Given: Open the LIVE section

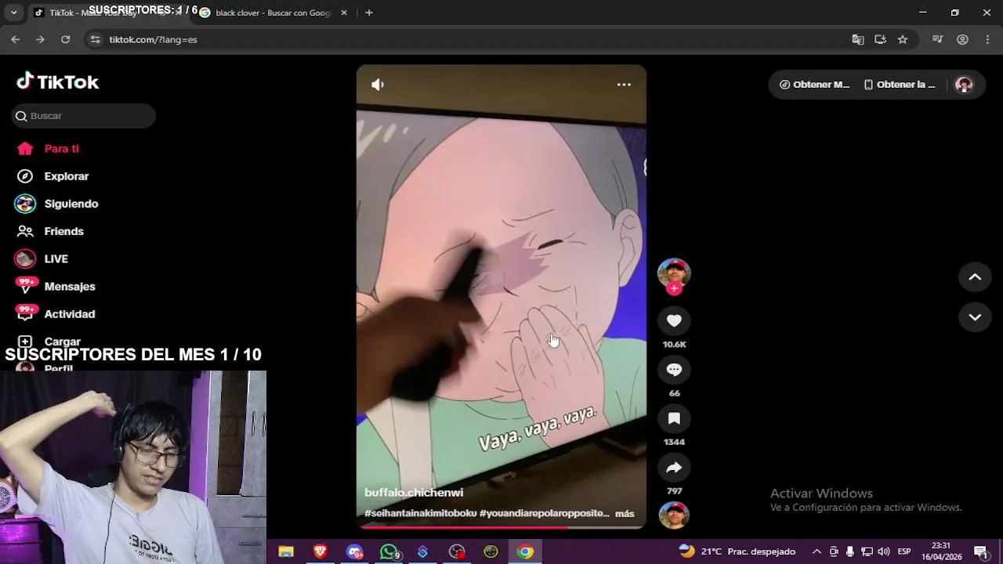Looking at the screenshot, I should click(56, 258).
